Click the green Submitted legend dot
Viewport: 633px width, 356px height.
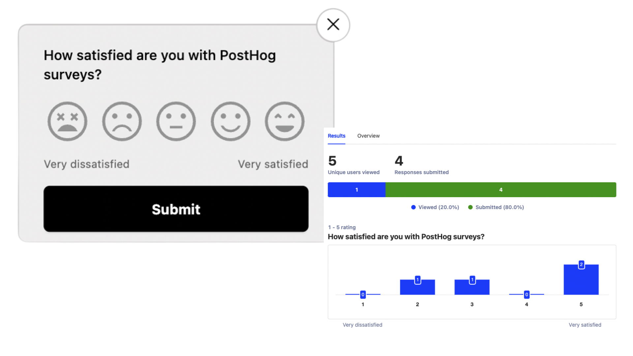click(x=471, y=207)
